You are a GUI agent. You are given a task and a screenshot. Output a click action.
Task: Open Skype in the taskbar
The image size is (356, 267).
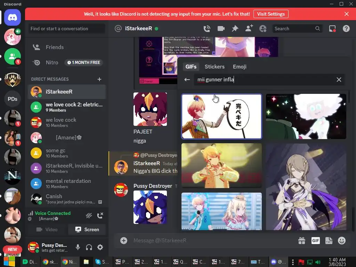(x=102, y=262)
